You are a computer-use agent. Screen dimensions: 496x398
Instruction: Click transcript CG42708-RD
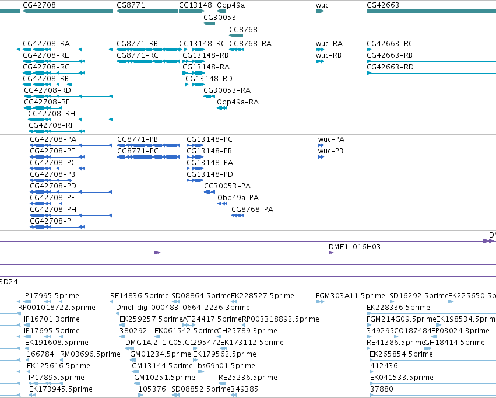point(47,90)
